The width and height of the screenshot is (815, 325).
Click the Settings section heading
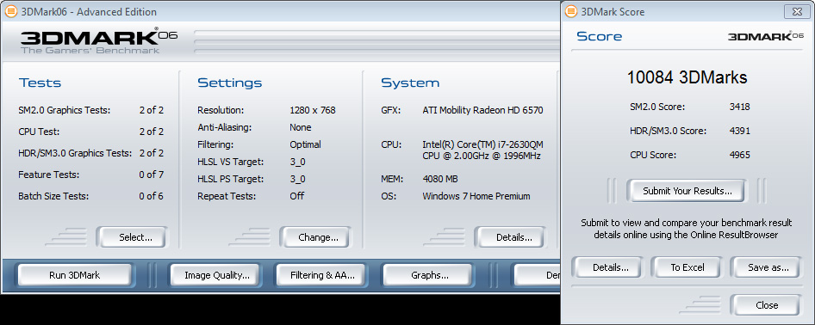pyautogui.click(x=229, y=83)
